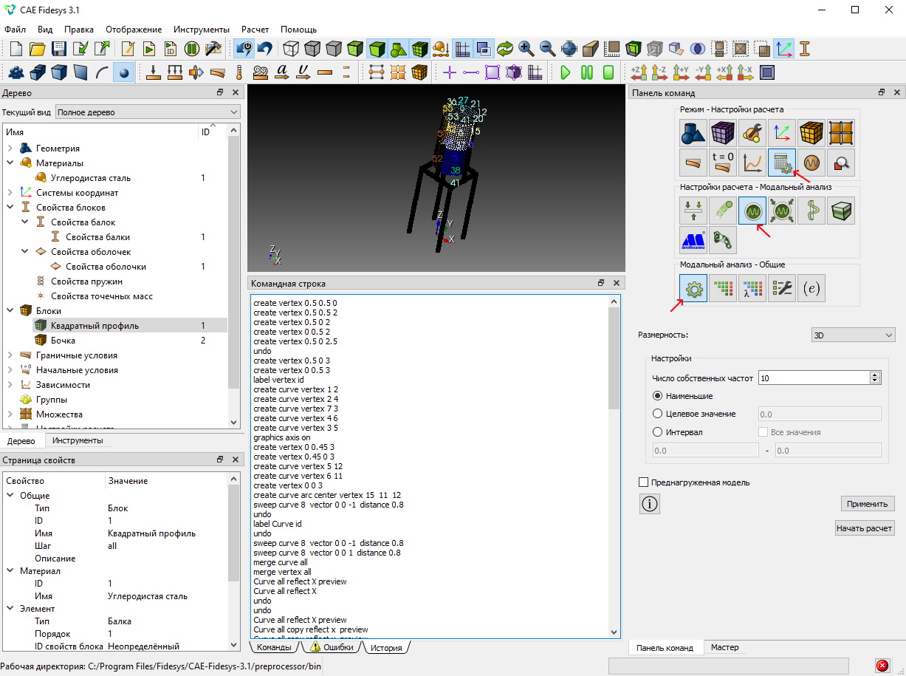Open the Отображение menu
906x676 pixels.
coord(134,30)
